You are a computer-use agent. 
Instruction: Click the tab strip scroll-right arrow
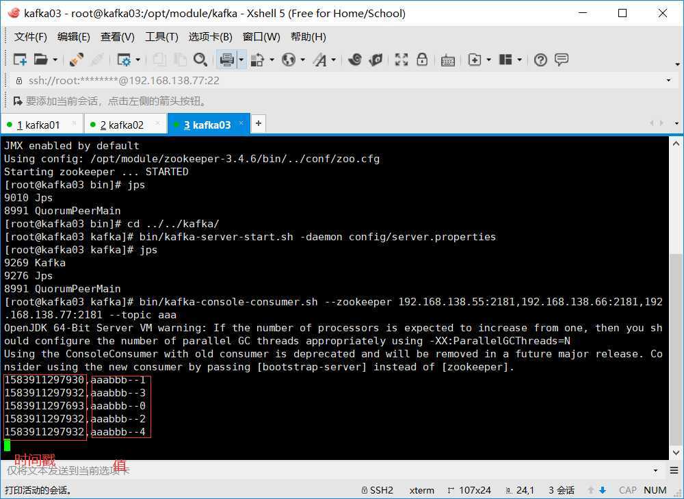661,123
